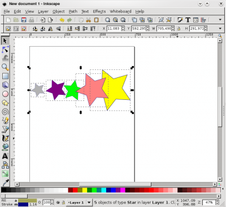The width and height of the screenshot is (226, 207).
Task: Select the Connector tool
Action: pyautogui.click(x=5, y=165)
